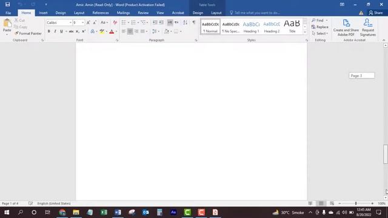Switch to the References tab

101,13
